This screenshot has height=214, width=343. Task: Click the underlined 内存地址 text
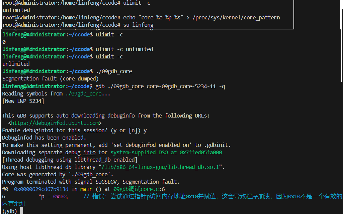tap(14, 203)
